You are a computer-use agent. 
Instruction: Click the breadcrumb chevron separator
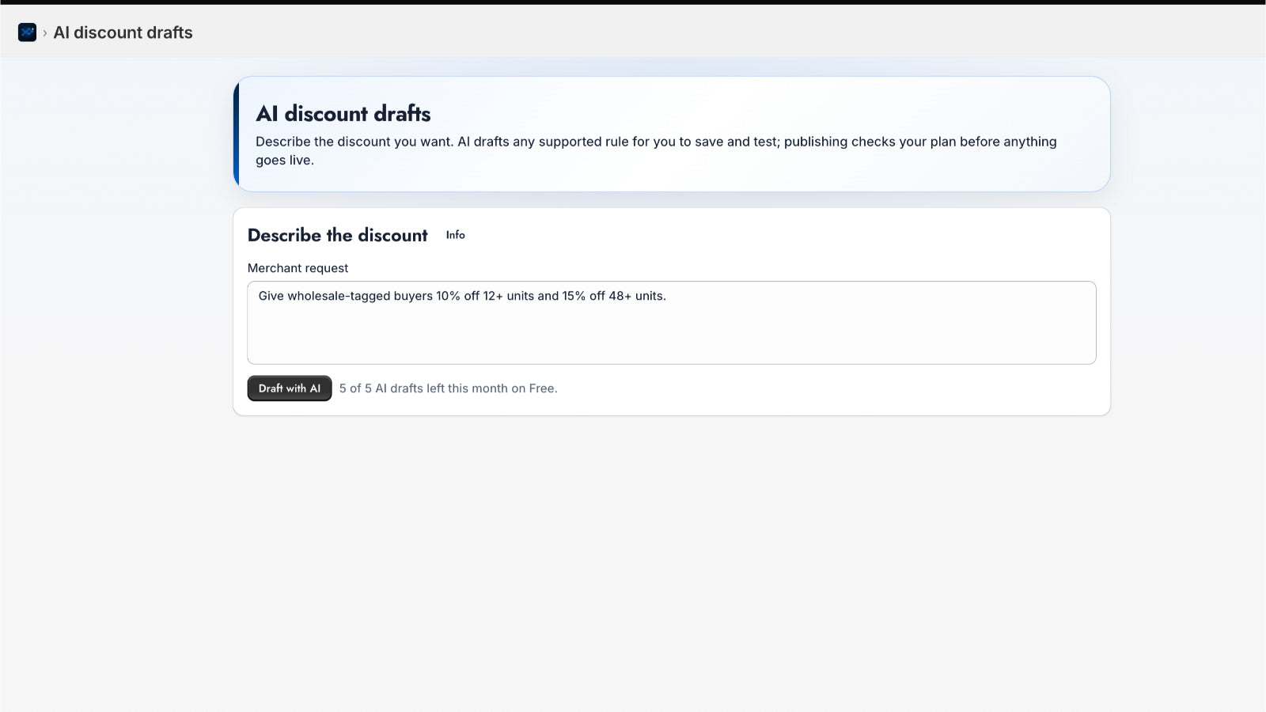45,33
